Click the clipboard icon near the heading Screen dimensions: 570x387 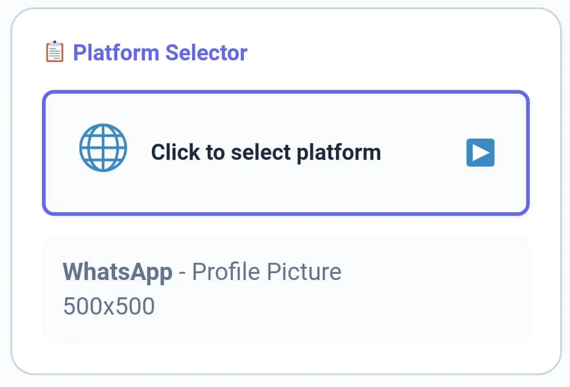point(54,52)
